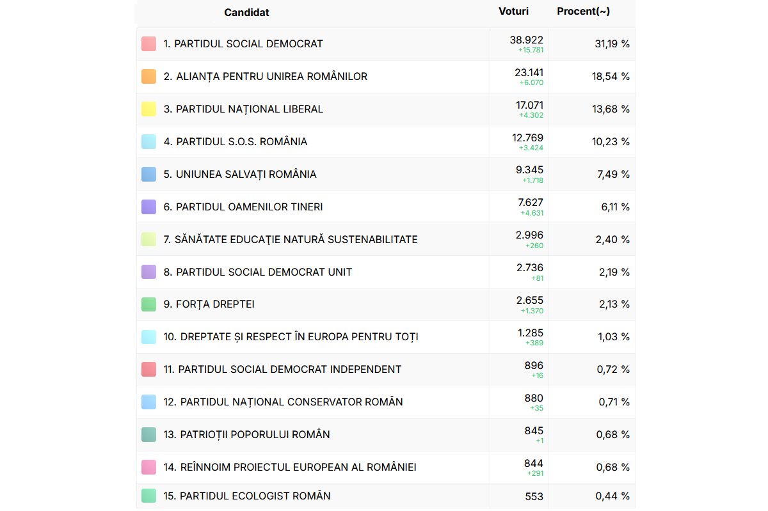Select row 9. FORȚA DREPTEI
768x511 pixels.
(x=386, y=304)
